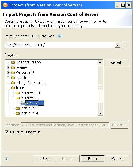Click the jeremy folder icon
Screen dimensions: 133x167
[x=13, y=67]
